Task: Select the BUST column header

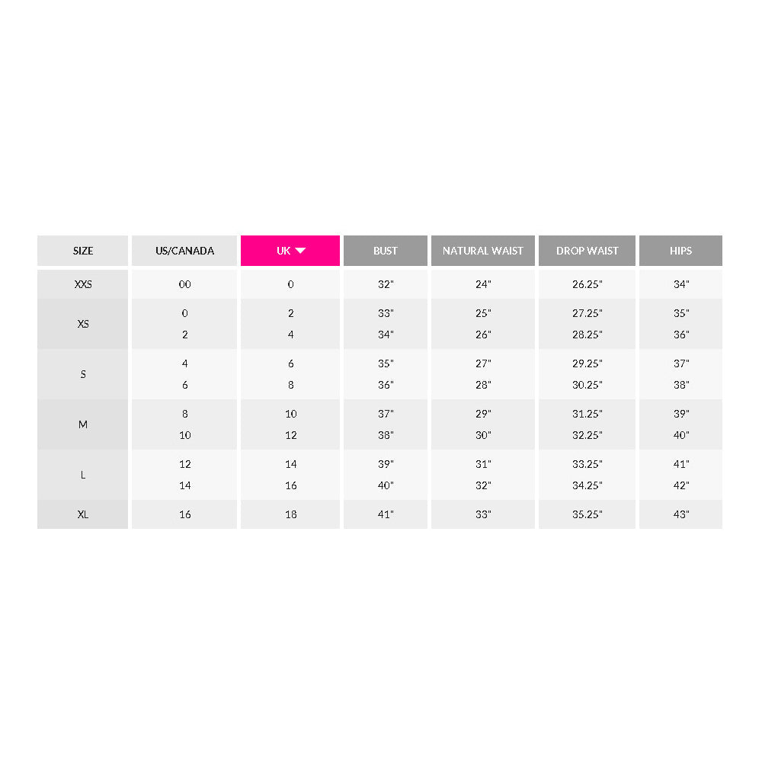Action: (x=386, y=251)
